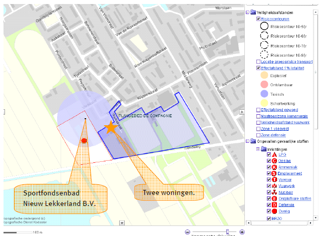Viewport: 321px width, 236px height.
Task: Click the Toxisch blue color swatch
Action: click(264, 94)
